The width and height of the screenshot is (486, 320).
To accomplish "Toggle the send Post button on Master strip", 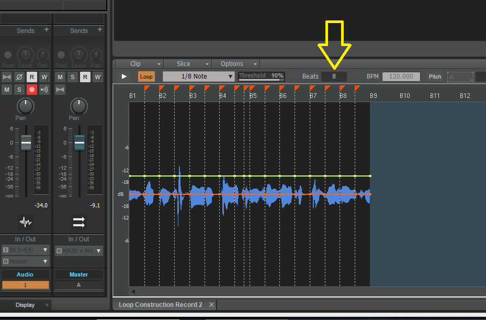I will (61, 55).
